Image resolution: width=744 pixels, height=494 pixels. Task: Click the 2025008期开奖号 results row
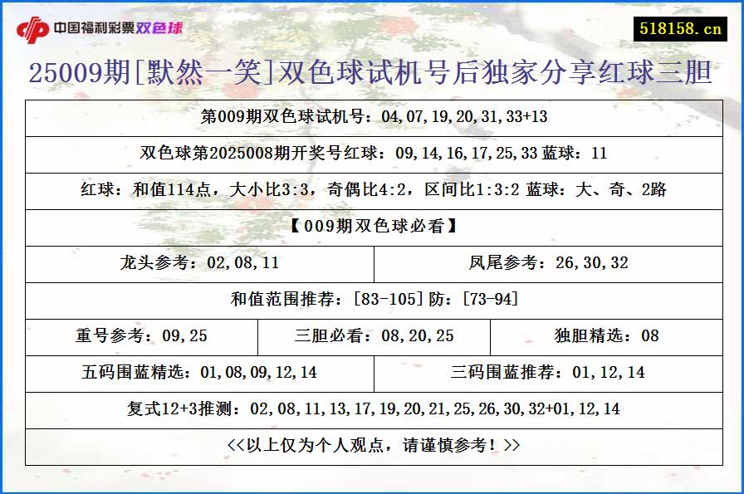(x=371, y=154)
